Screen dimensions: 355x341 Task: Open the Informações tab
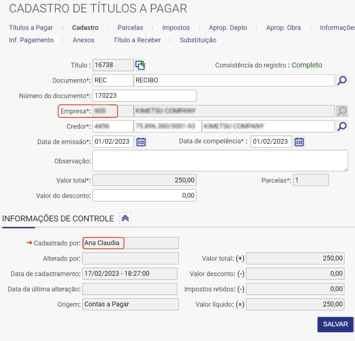coord(337,28)
